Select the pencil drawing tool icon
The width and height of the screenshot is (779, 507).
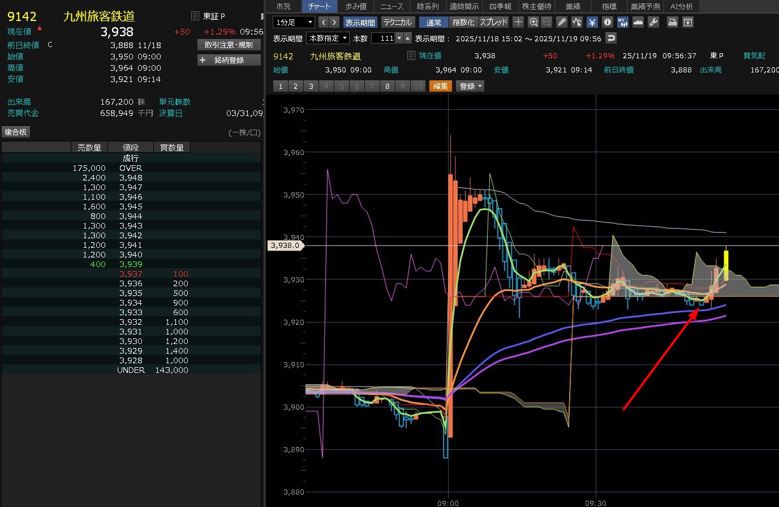(x=562, y=22)
